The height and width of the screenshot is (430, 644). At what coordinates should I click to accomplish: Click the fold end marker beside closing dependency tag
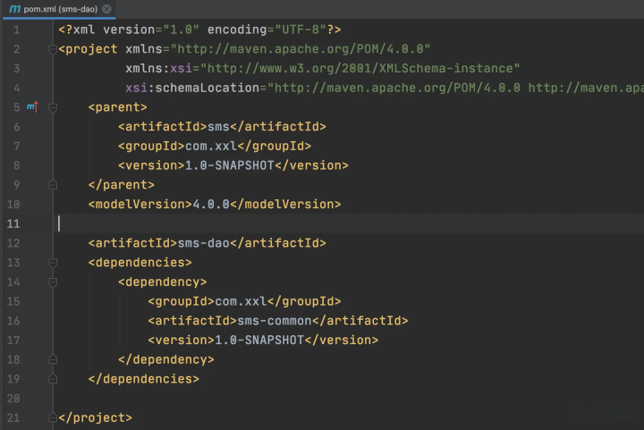(53, 359)
